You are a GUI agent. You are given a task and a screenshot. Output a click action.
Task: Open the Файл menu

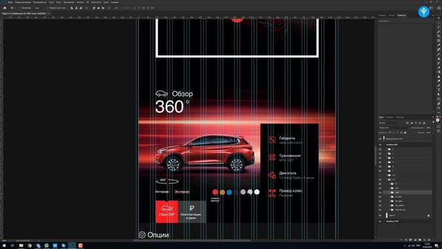click(x=10, y=2)
